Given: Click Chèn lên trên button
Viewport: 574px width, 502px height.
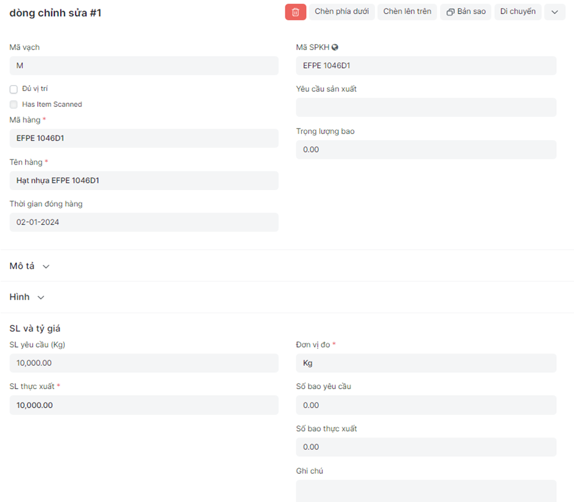Looking at the screenshot, I should click(x=407, y=12).
